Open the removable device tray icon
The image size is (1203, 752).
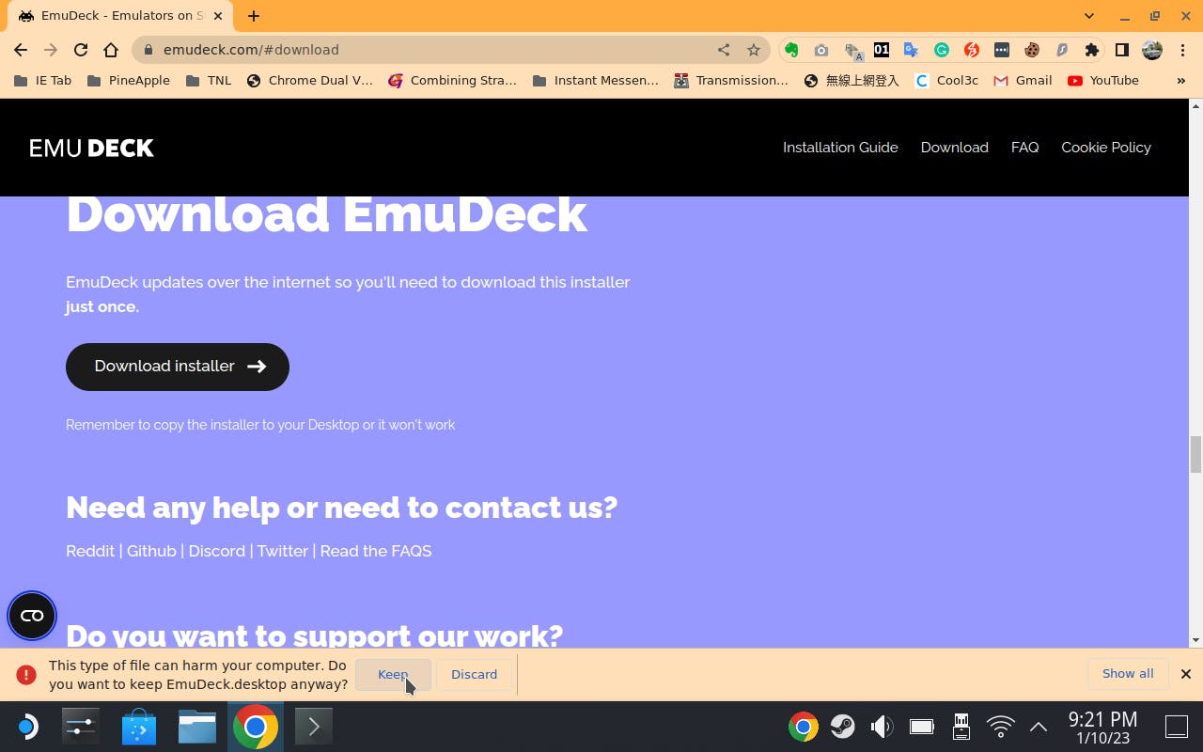pos(961,727)
